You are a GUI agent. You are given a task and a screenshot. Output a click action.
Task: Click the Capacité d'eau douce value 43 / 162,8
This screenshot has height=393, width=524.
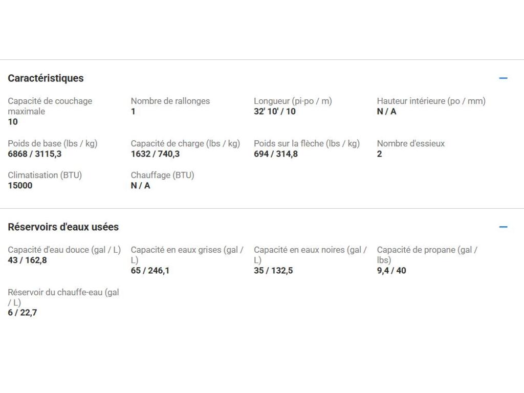(x=27, y=260)
